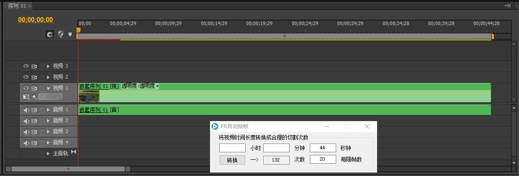Click the seconds input field showing 44
The height and width of the screenshot is (176, 519).
(x=323, y=148)
